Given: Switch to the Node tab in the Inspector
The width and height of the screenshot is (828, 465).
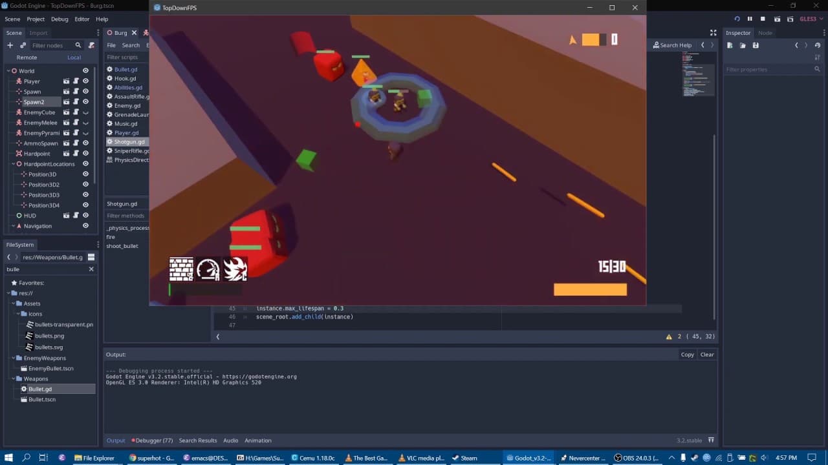Looking at the screenshot, I should click(x=765, y=32).
